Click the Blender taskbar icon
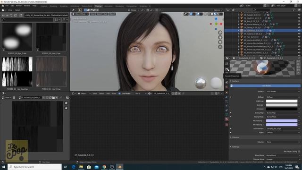 119,167
